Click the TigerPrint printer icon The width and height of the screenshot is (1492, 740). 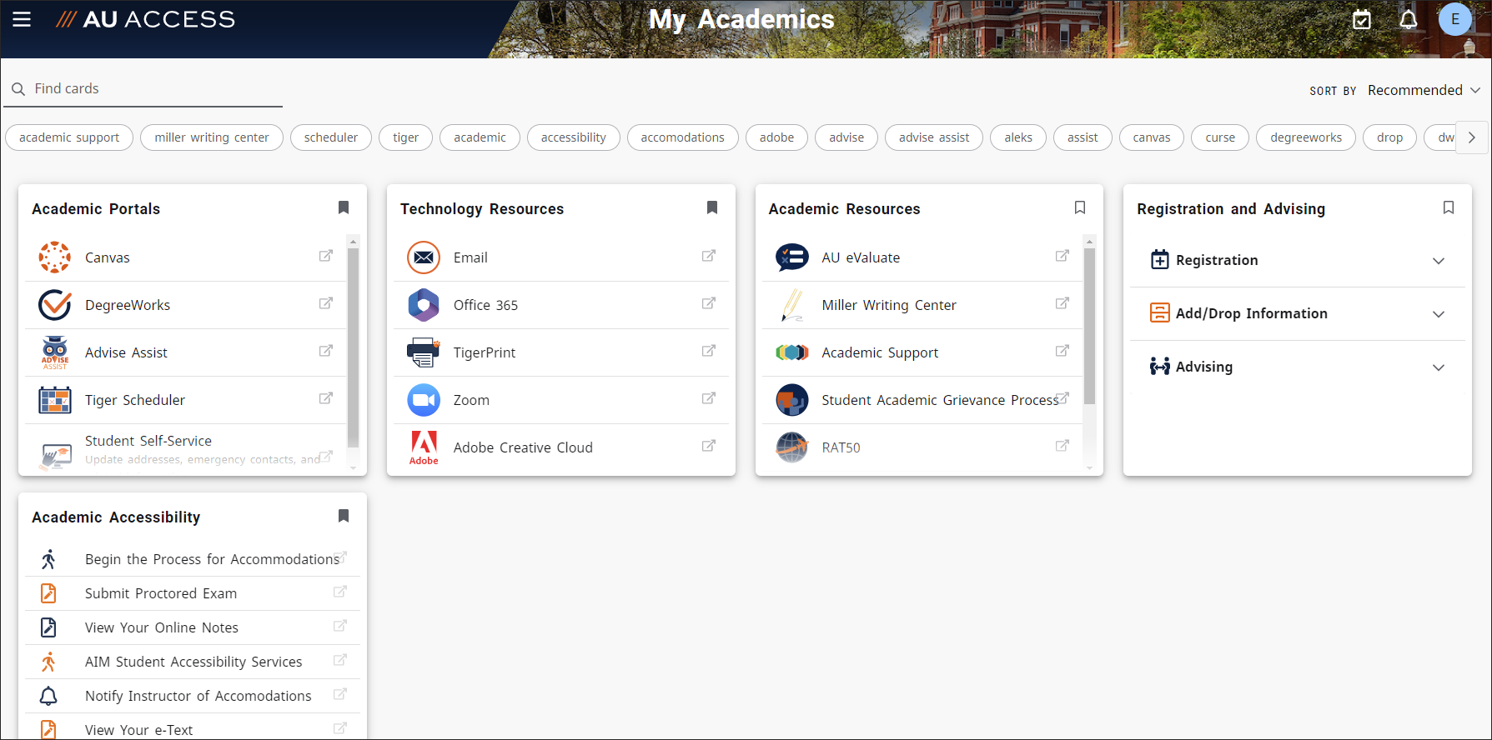424,352
